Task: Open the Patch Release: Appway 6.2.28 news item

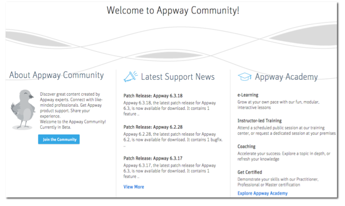Action: 153,127
